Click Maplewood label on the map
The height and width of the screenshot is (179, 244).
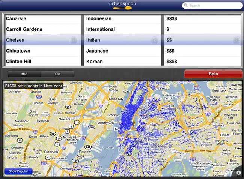point(22,121)
